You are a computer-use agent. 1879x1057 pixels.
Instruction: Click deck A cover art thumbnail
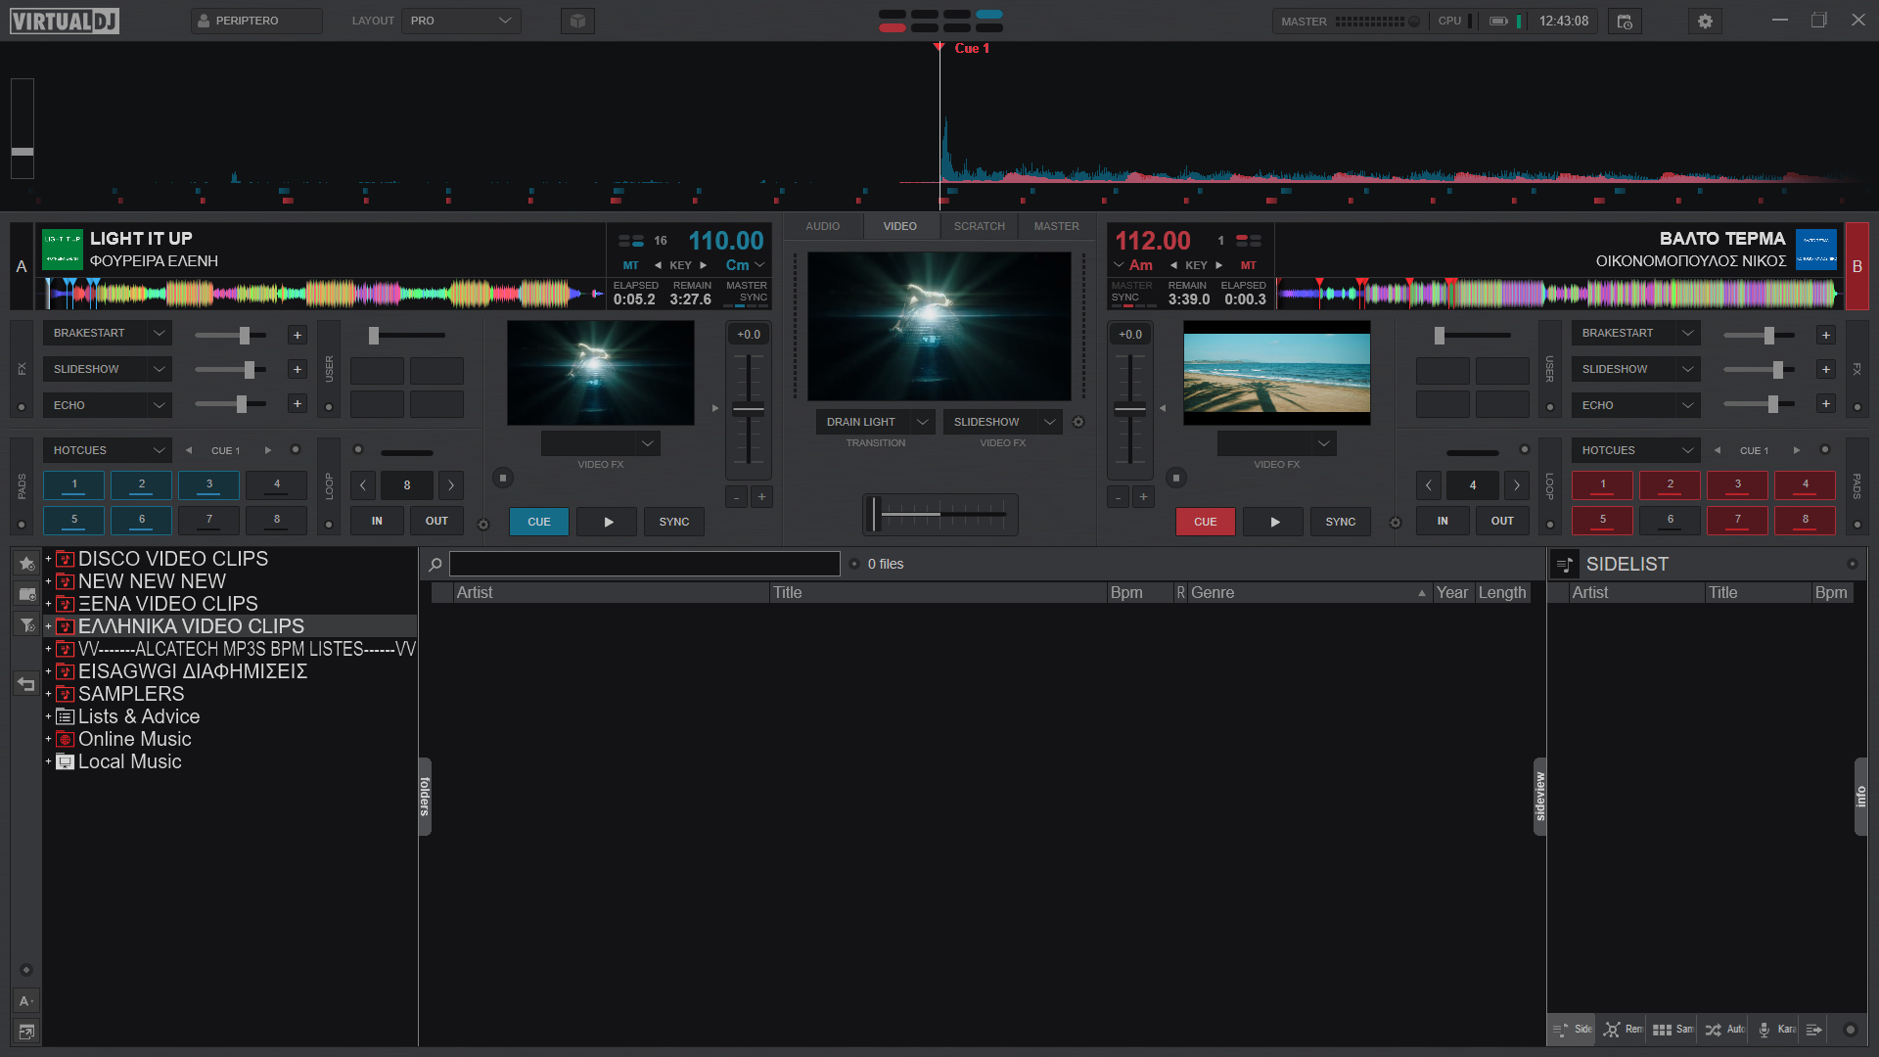63,249
